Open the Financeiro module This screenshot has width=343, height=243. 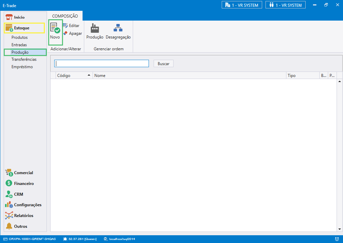click(x=20, y=183)
